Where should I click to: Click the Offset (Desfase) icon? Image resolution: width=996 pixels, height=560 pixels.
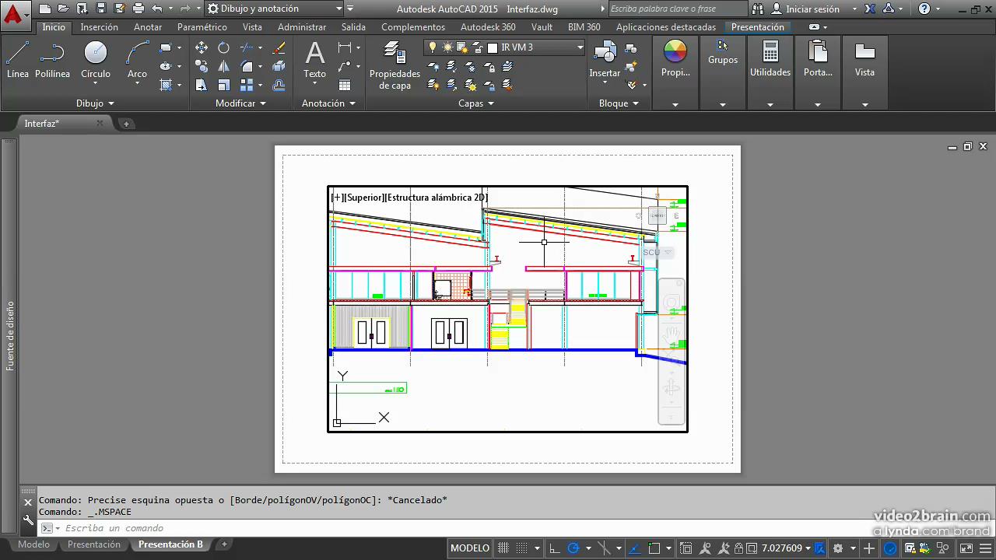279,85
